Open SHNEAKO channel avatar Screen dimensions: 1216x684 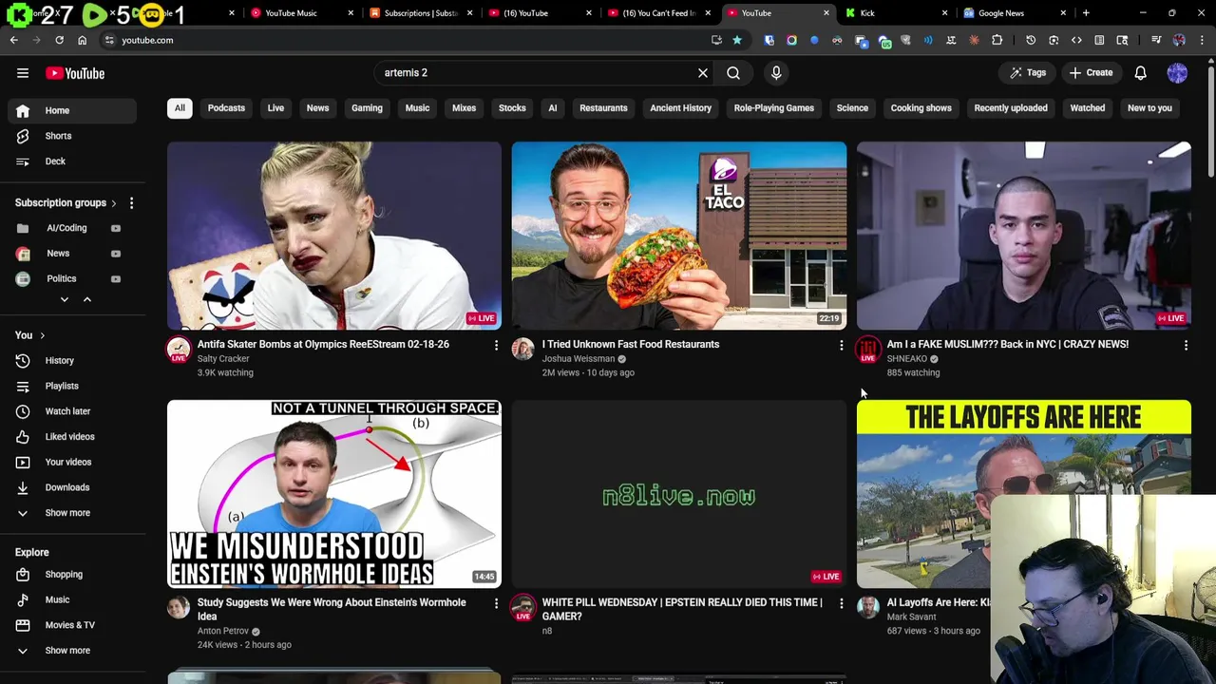point(868,350)
